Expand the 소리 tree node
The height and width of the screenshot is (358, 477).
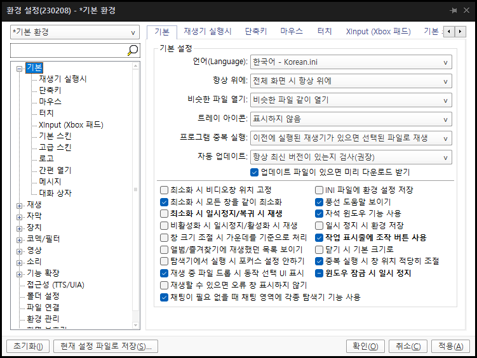[x=19, y=263]
